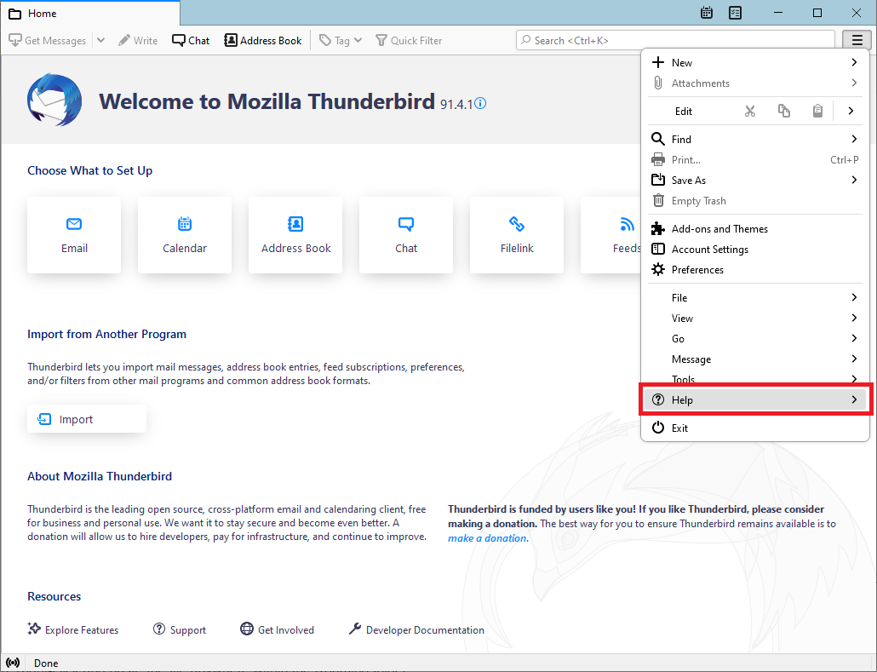Screen dimensions: 877x672
Task: Open Add-ons and Themes
Action: [754, 228]
